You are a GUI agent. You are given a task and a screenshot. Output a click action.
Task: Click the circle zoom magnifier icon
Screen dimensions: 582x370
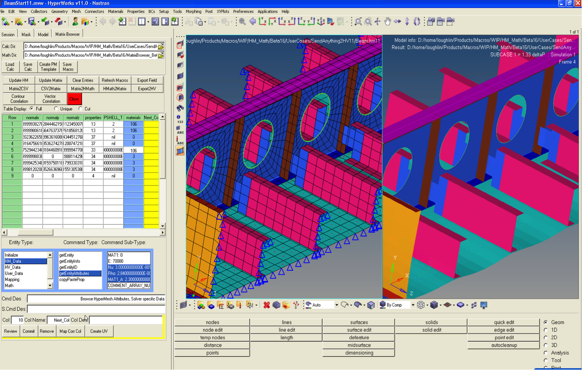pyautogui.click(x=368, y=22)
